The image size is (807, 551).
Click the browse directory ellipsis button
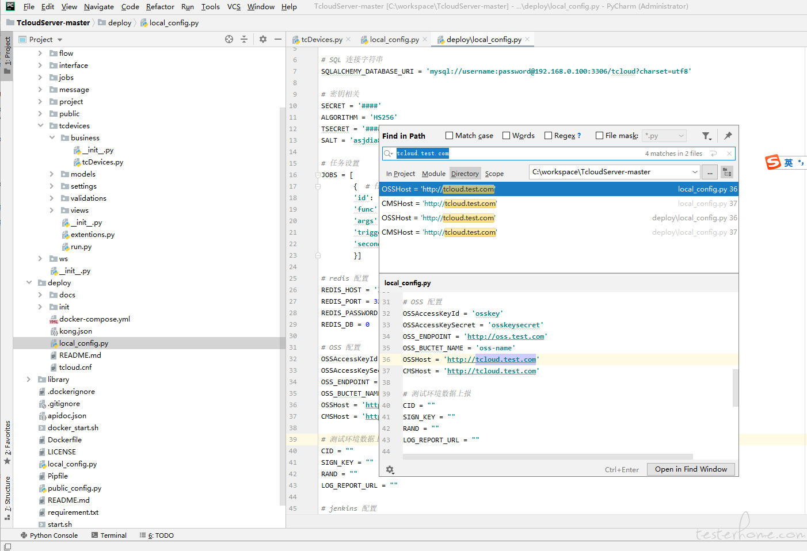click(x=710, y=172)
